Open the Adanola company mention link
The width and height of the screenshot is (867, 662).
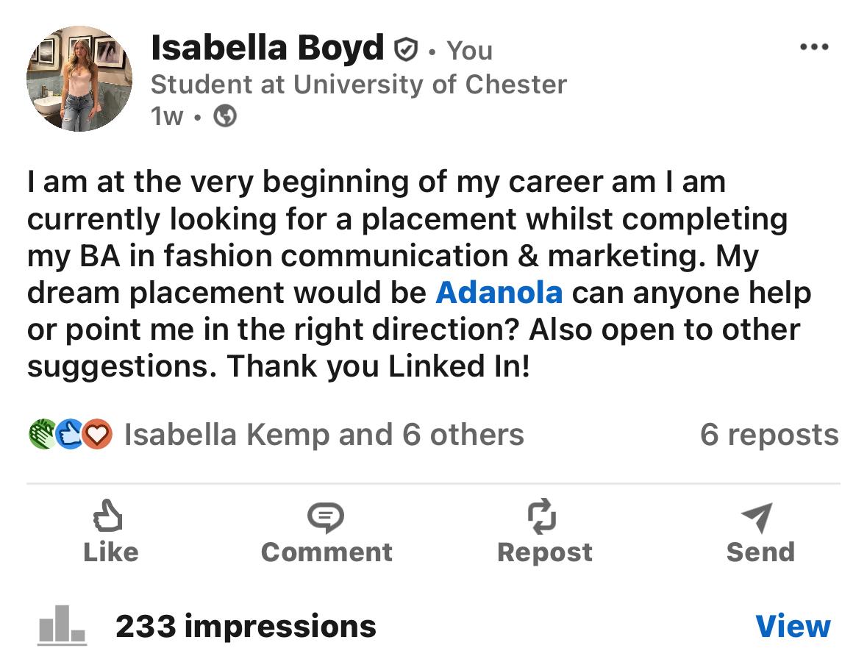[x=499, y=293]
